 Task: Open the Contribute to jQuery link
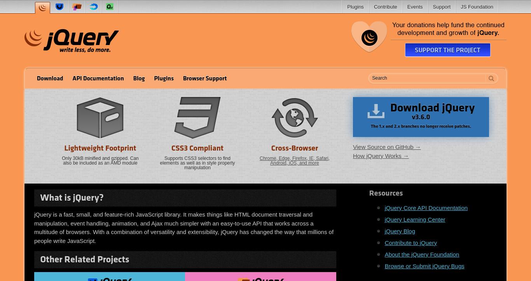click(x=410, y=243)
